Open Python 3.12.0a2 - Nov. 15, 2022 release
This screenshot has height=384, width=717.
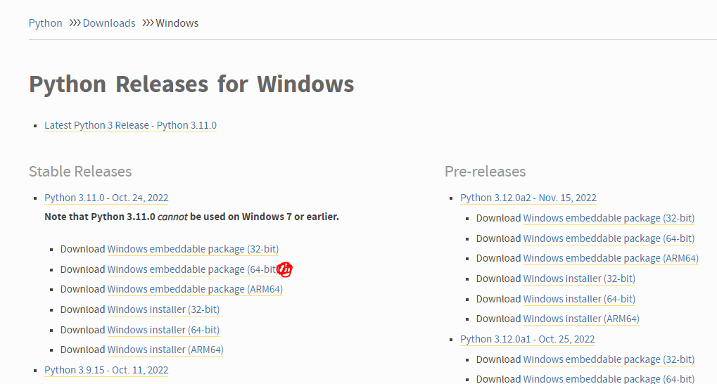click(528, 198)
